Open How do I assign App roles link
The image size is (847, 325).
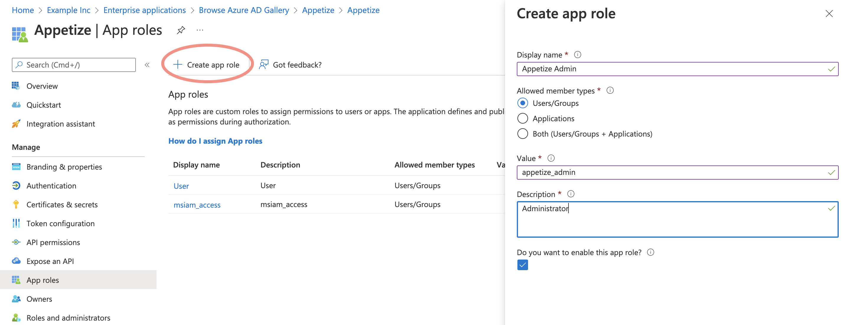[215, 141]
